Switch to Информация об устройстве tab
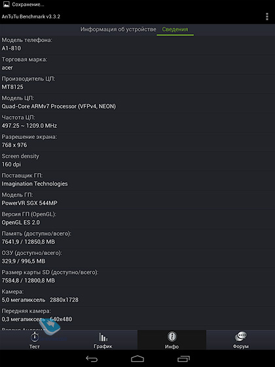 [x=119, y=29]
